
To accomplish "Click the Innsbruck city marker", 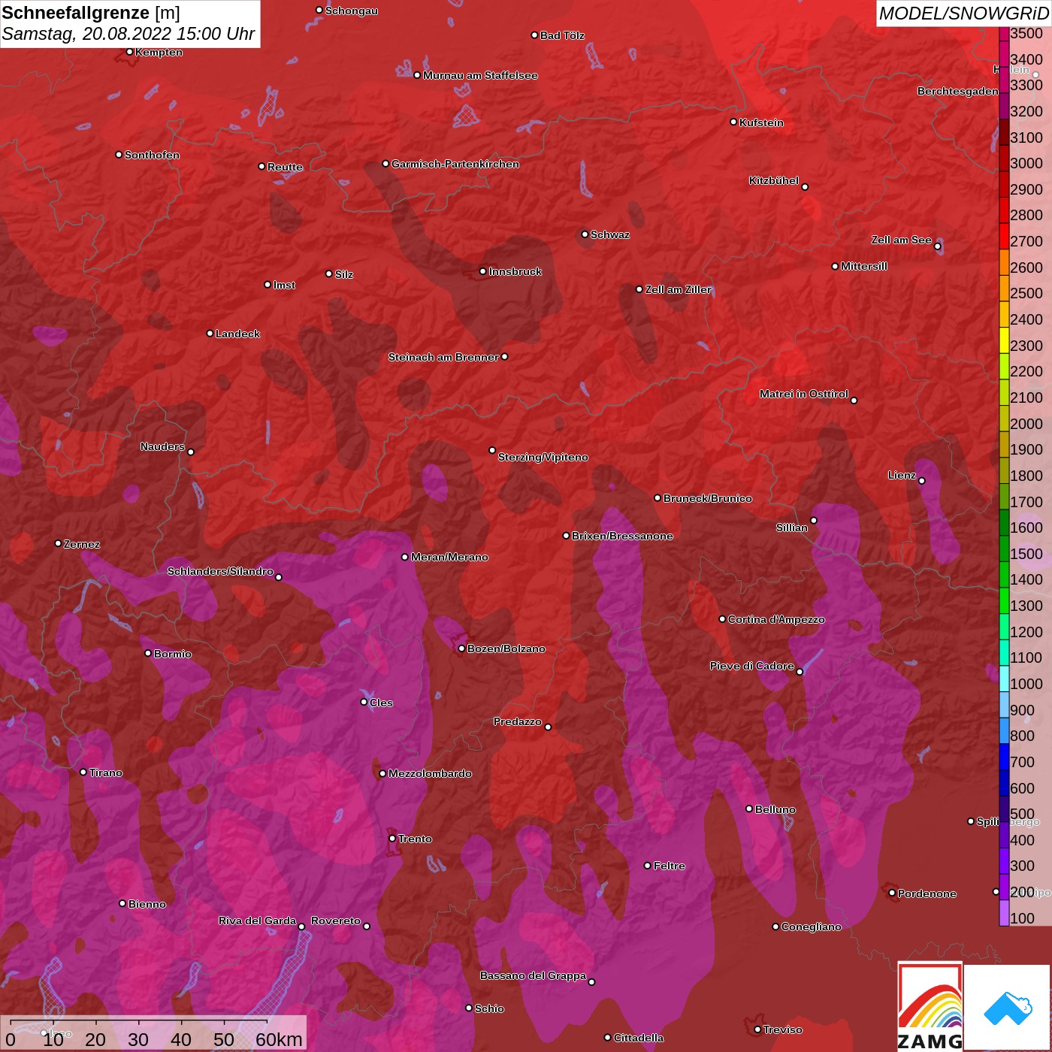I will (483, 271).
